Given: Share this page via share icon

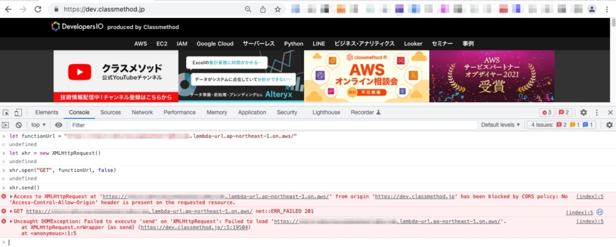Looking at the screenshot, I should tap(263, 10).
